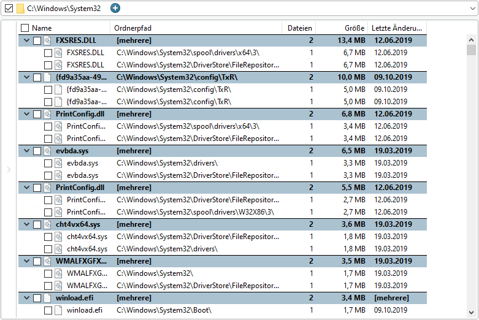Select the 10,0 MB size cell
This screenshot has width=479, height=320.
coord(351,77)
